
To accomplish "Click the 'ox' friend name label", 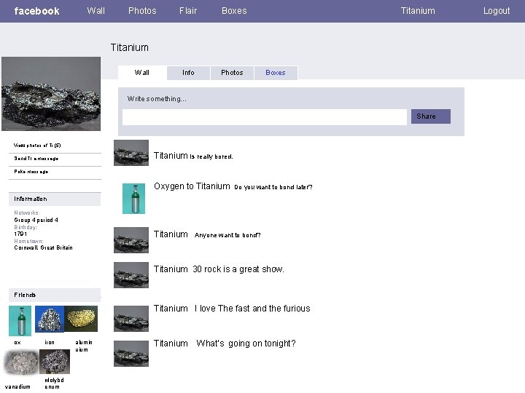I will [x=17, y=343].
